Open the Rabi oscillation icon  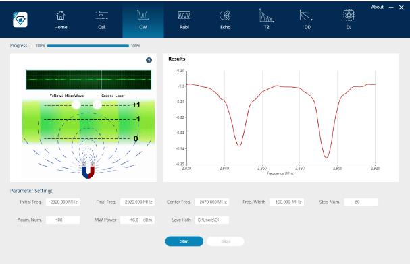(x=184, y=16)
